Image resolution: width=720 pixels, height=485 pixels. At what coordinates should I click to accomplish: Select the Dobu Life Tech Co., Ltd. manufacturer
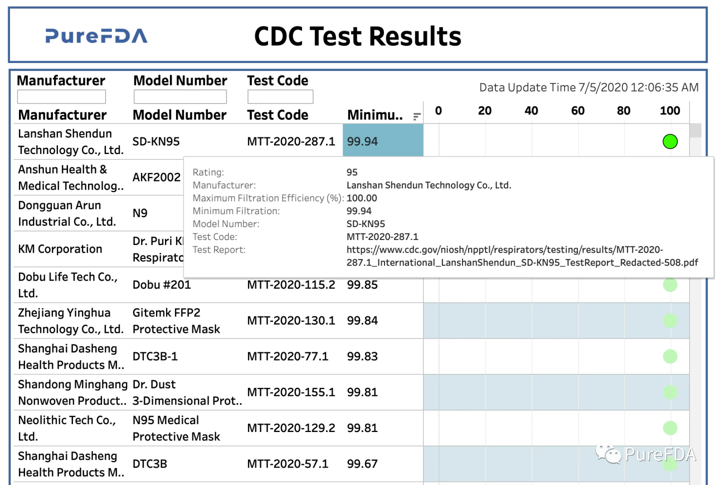coord(68,285)
